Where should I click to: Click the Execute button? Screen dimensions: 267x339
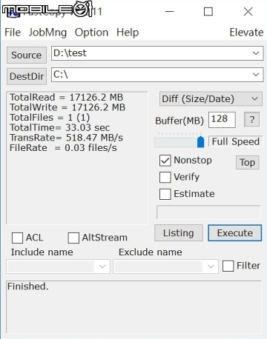coord(235,233)
